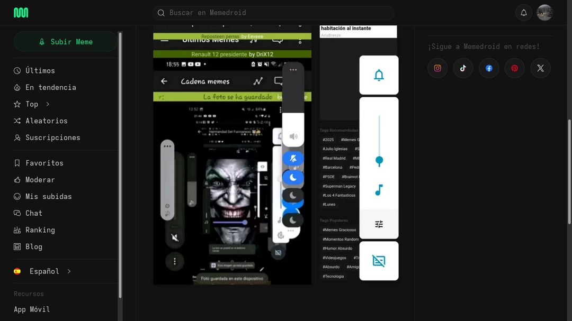572x321 pixels.
Task: Open Memedroid Pinterest page
Action: pos(514,68)
